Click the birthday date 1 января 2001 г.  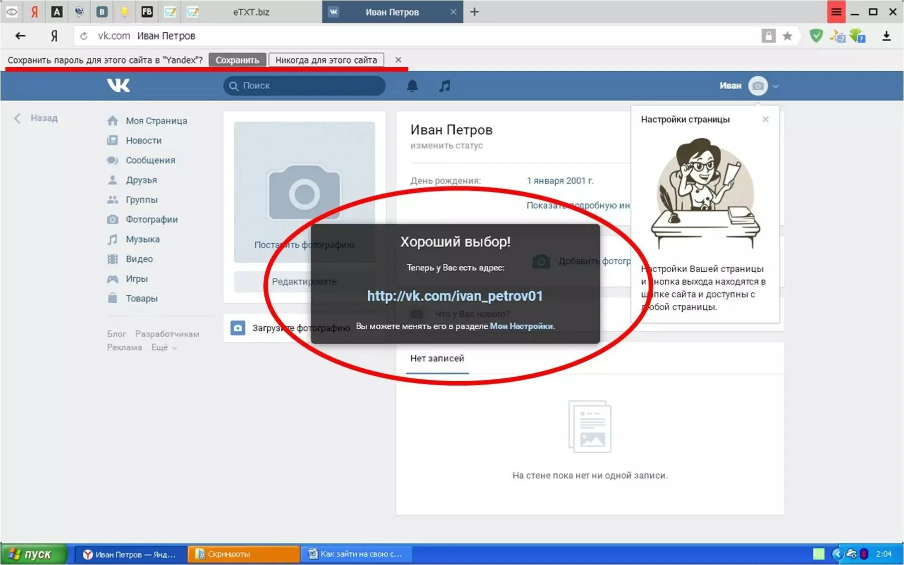[560, 180]
